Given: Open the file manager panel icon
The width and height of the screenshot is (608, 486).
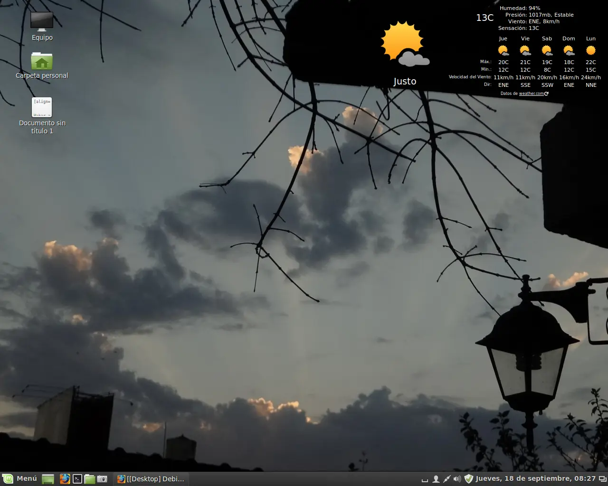Looking at the screenshot, I should [89, 479].
